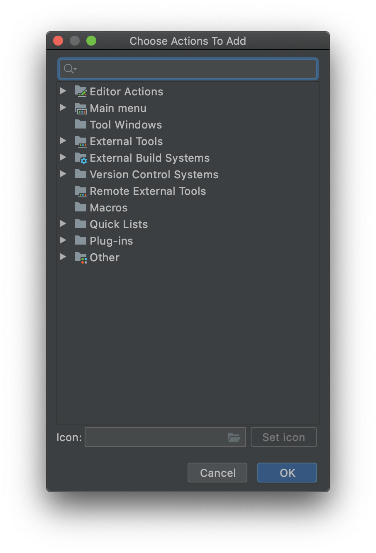Viewport: 376px width, 553px height.
Task: Expand the Version Control Systems node
Action: [63, 174]
